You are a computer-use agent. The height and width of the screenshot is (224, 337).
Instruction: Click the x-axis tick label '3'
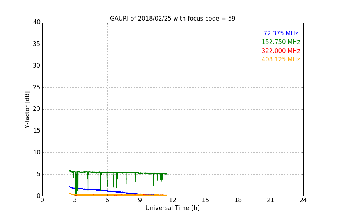point(75,200)
